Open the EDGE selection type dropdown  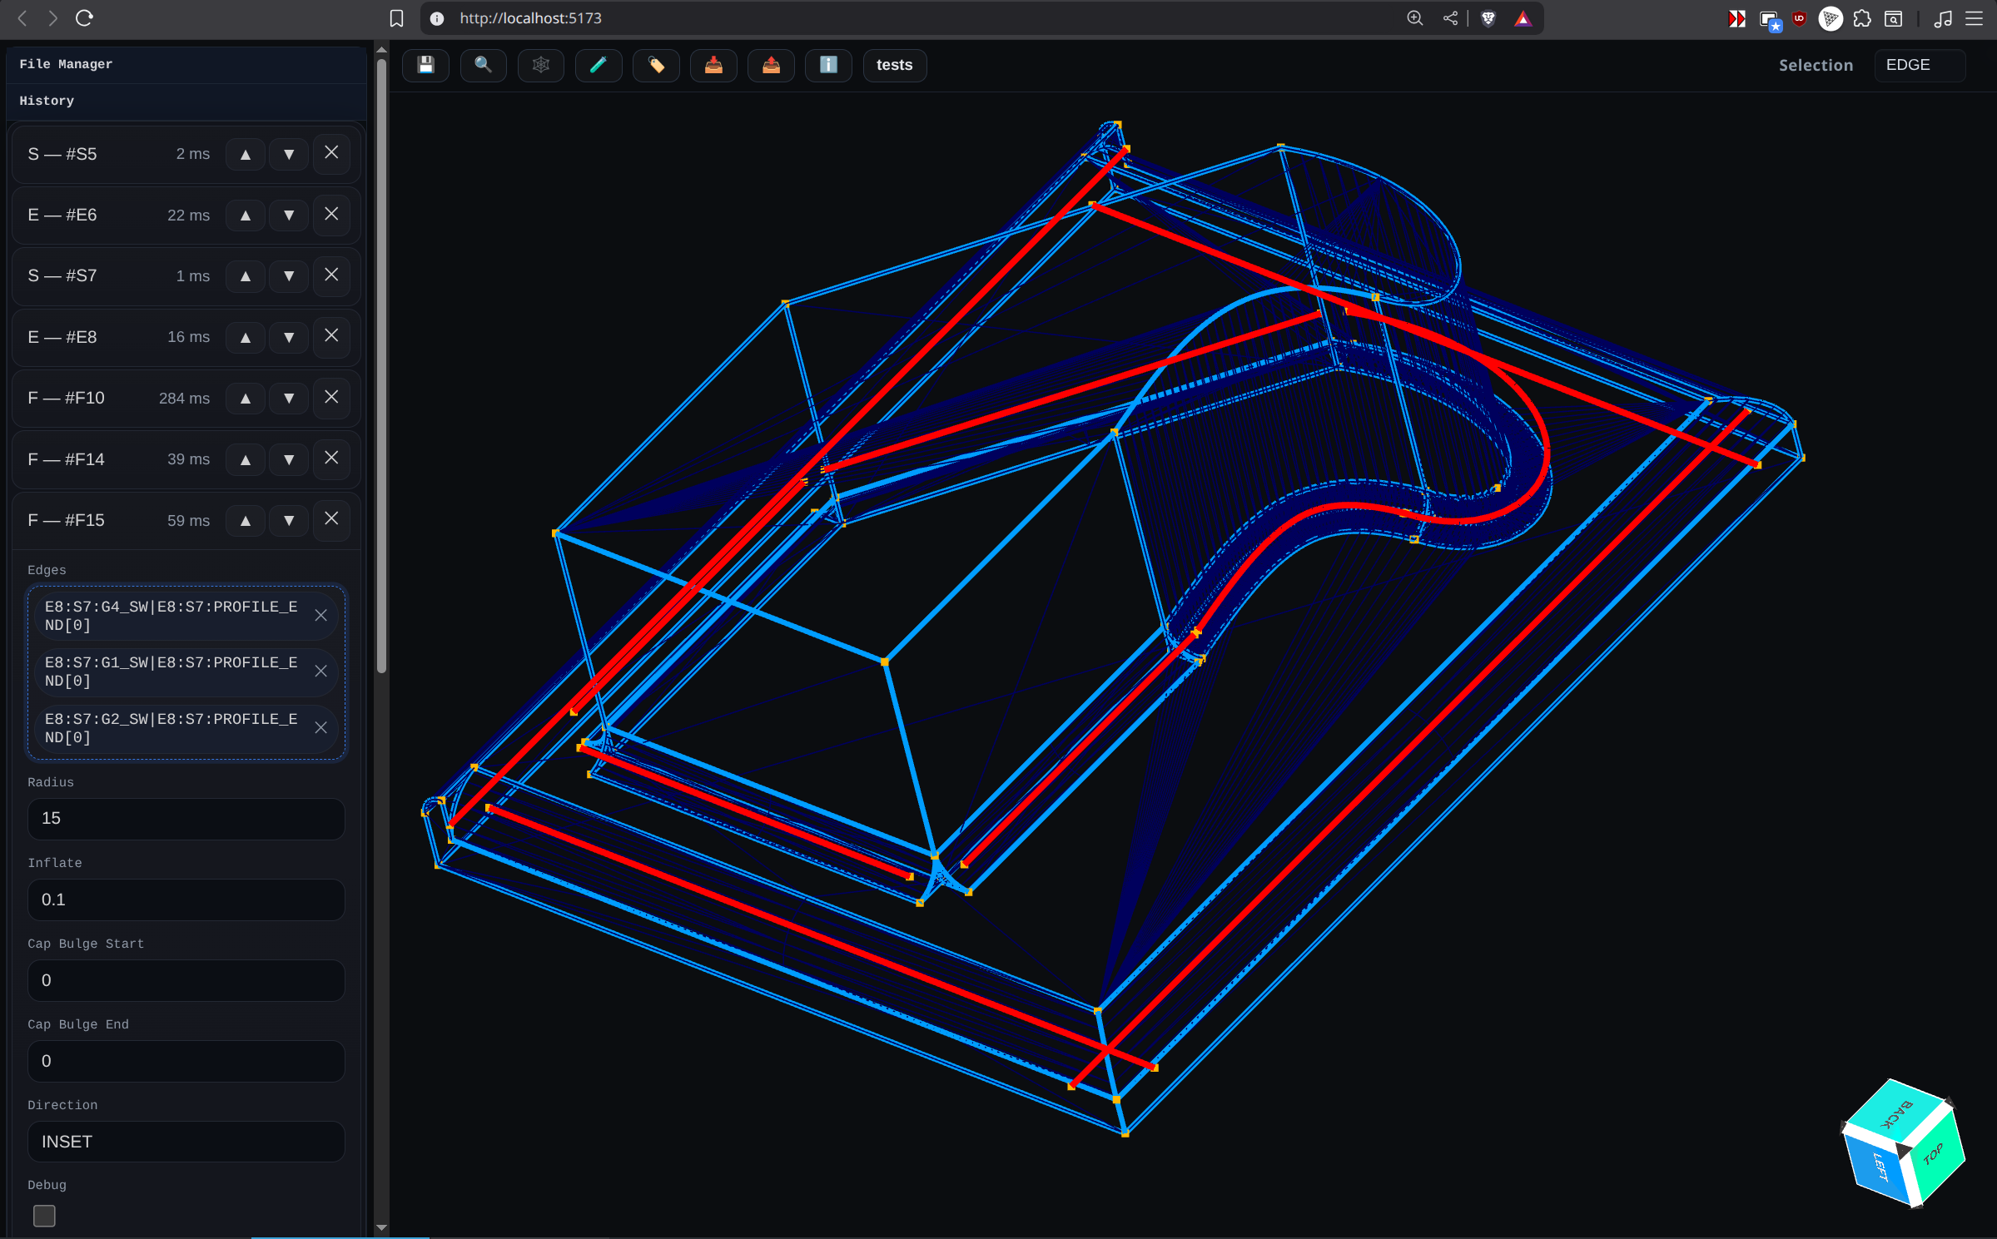(x=1919, y=65)
